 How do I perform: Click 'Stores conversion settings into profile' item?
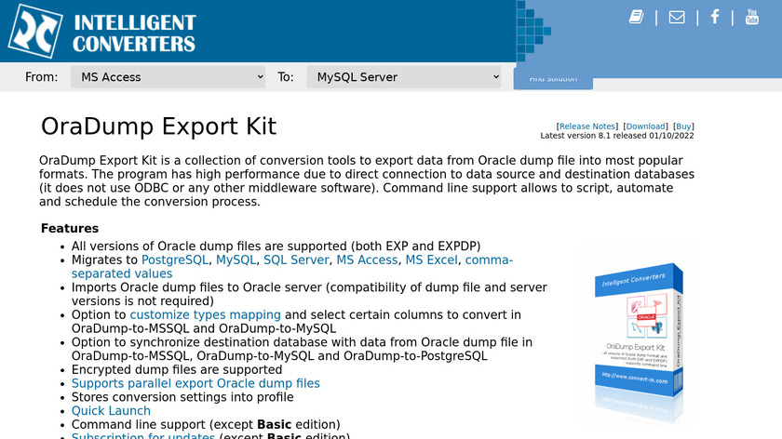[182, 397]
